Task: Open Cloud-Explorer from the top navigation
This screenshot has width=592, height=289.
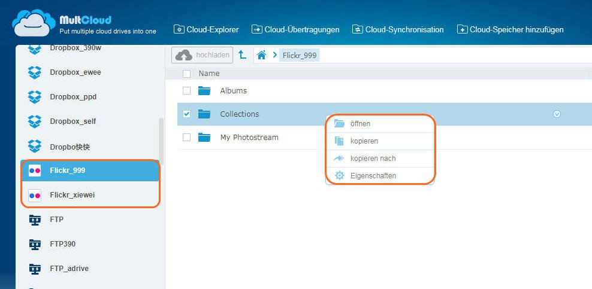Action: pyautogui.click(x=206, y=29)
